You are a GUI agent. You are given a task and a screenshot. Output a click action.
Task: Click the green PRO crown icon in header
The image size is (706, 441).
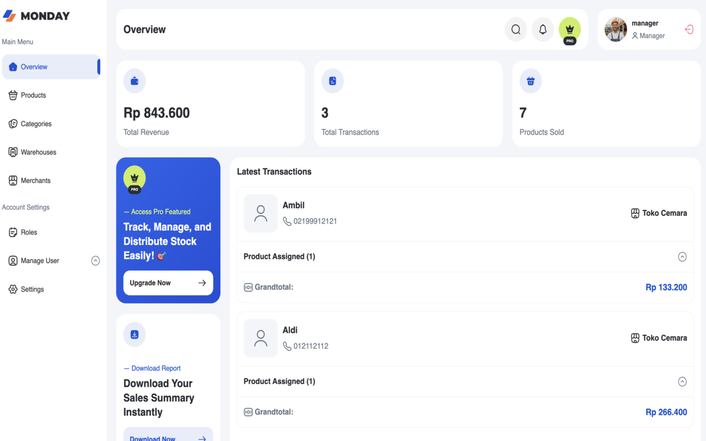click(570, 30)
